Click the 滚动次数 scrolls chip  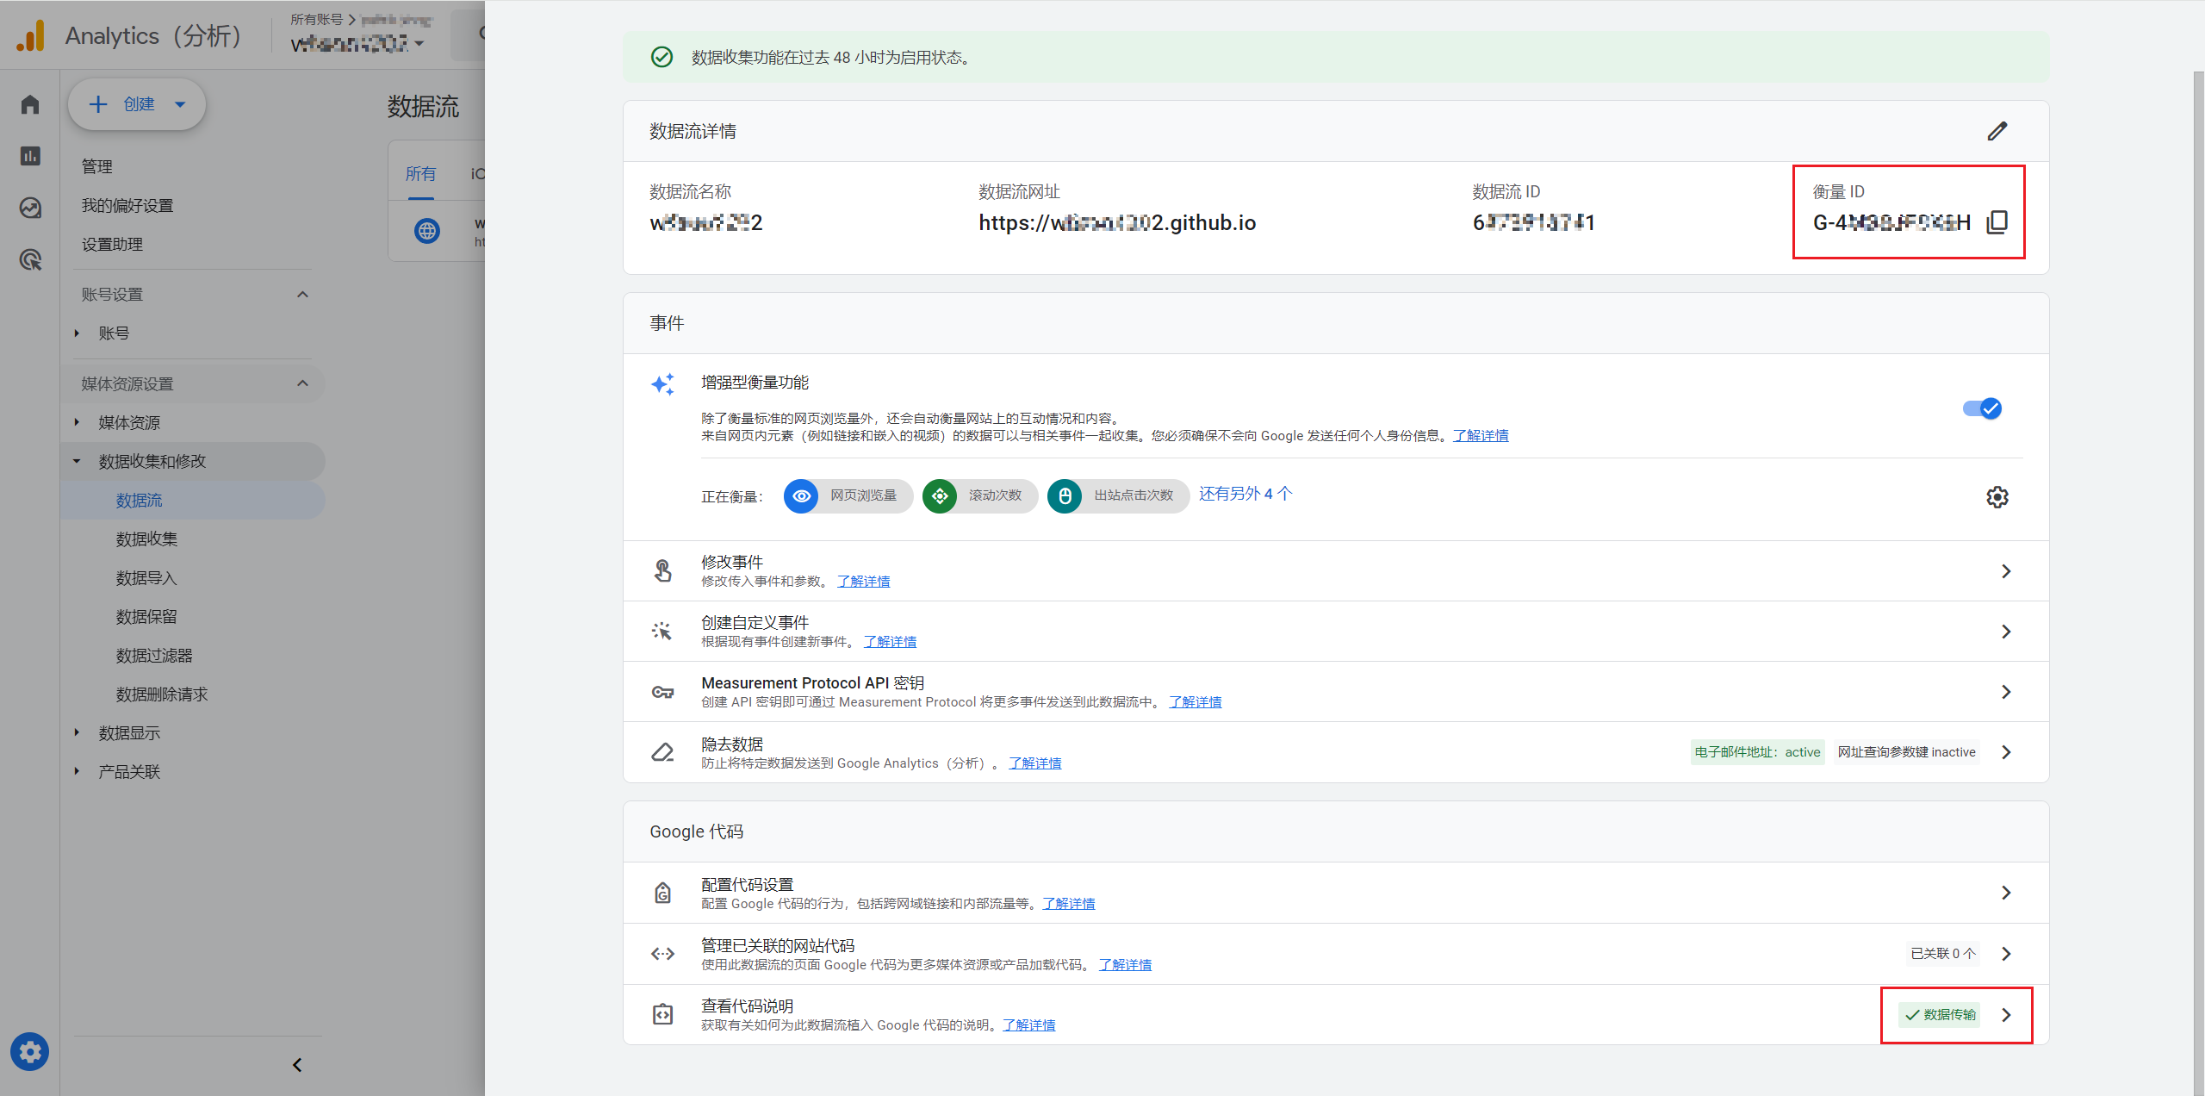point(980,496)
